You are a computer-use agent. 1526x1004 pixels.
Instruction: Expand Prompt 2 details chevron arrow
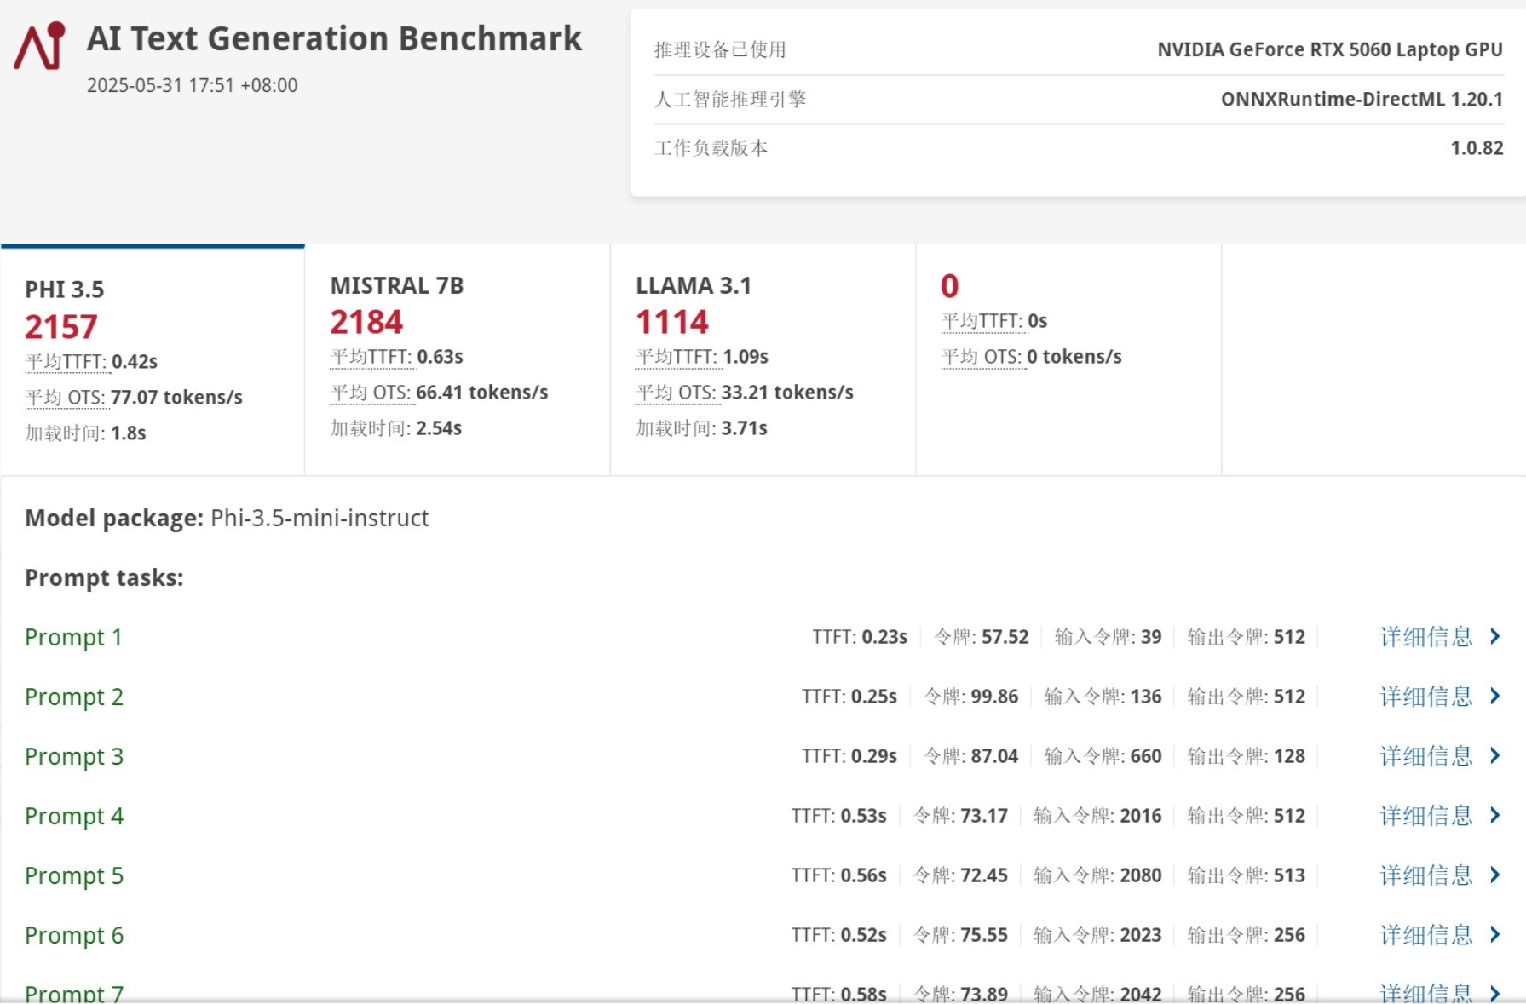(1494, 697)
